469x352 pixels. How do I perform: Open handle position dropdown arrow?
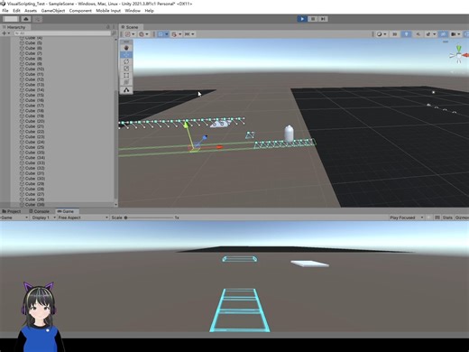(133, 34)
